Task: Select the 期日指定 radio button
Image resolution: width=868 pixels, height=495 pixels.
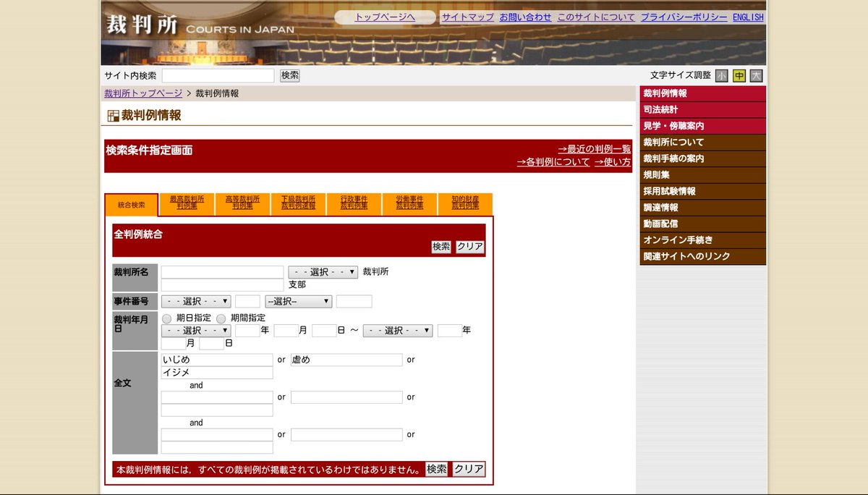Action: point(166,318)
